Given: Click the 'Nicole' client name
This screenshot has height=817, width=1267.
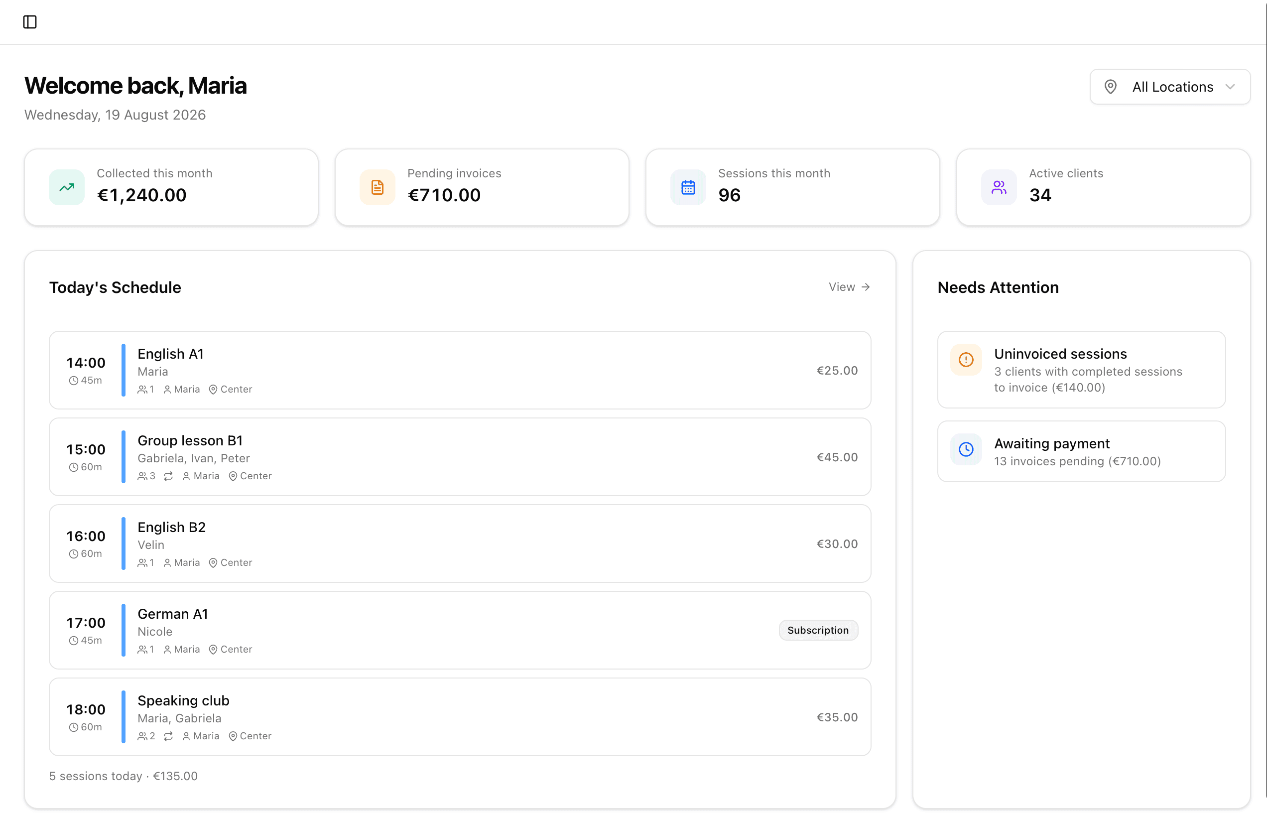Looking at the screenshot, I should tap(155, 632).
